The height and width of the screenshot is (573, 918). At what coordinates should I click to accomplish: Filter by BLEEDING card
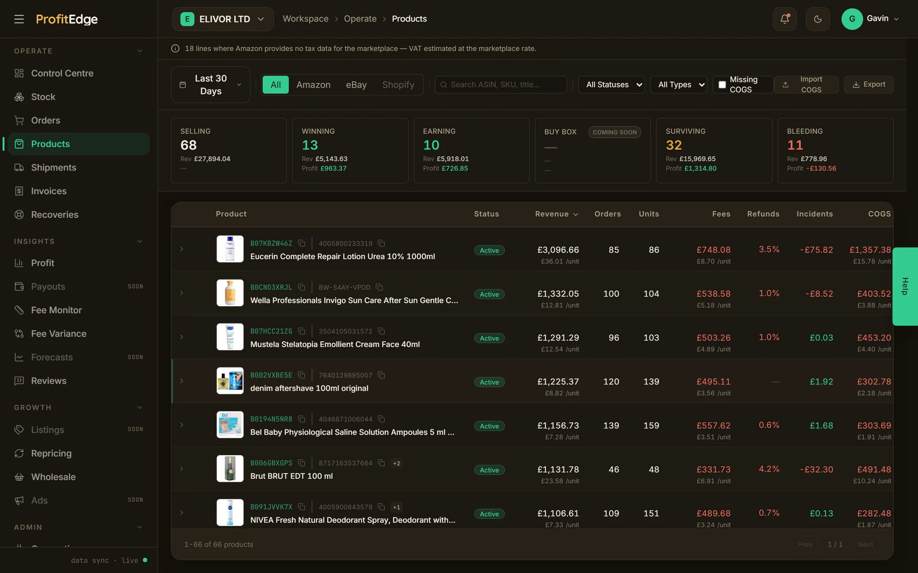(836, 150)
